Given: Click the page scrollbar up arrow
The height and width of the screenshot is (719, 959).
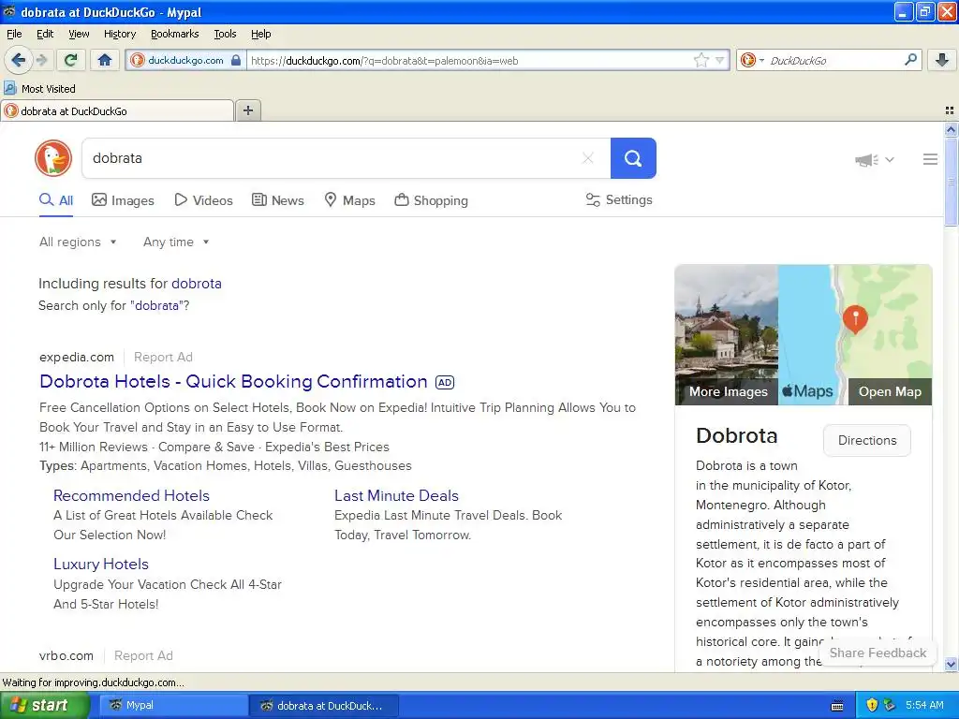Looking at the screenshot, I should 951,129.
